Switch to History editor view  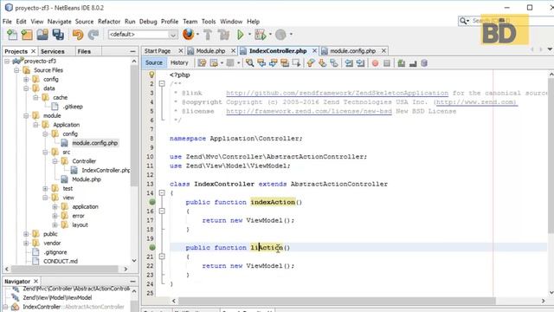coord(179,62)
